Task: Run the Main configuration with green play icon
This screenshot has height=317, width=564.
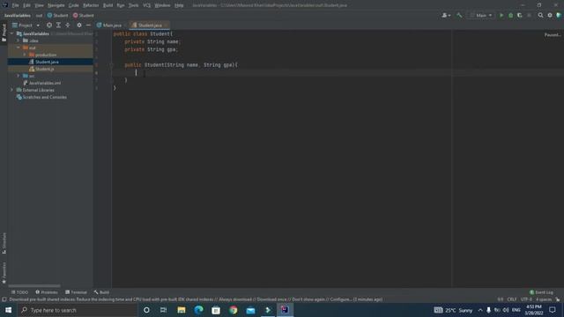Action: [501, 16]
